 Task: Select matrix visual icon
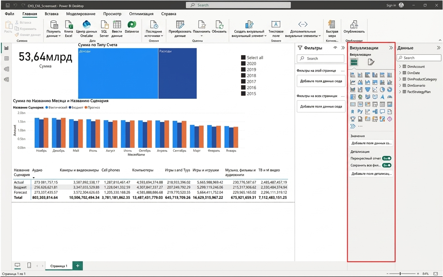[x=389, y=104]
